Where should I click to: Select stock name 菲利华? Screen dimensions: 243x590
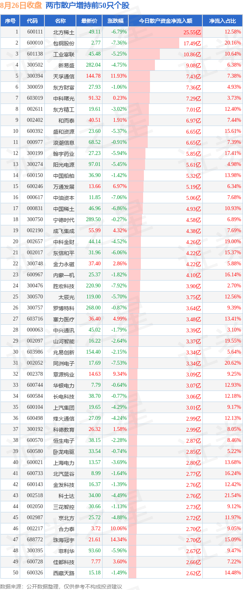(x=66, y=551)
